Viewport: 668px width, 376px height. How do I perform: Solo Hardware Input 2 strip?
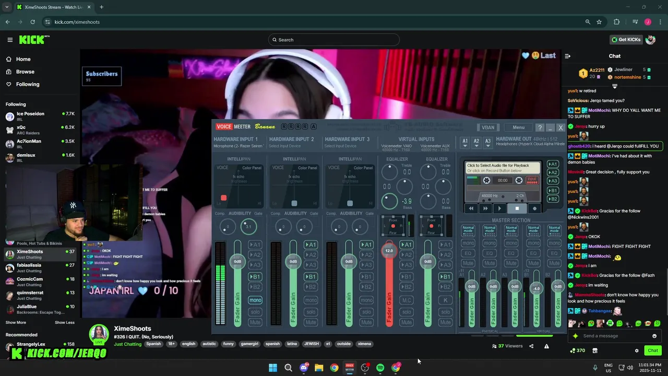311,312
